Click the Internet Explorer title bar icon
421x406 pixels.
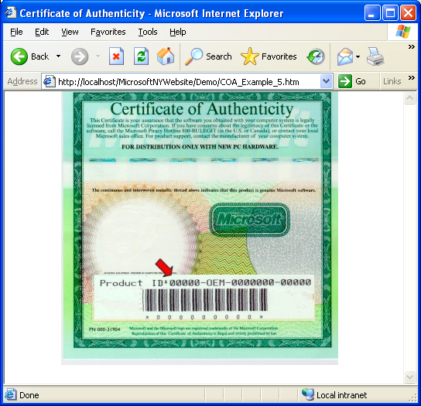[x=11, y=12]
